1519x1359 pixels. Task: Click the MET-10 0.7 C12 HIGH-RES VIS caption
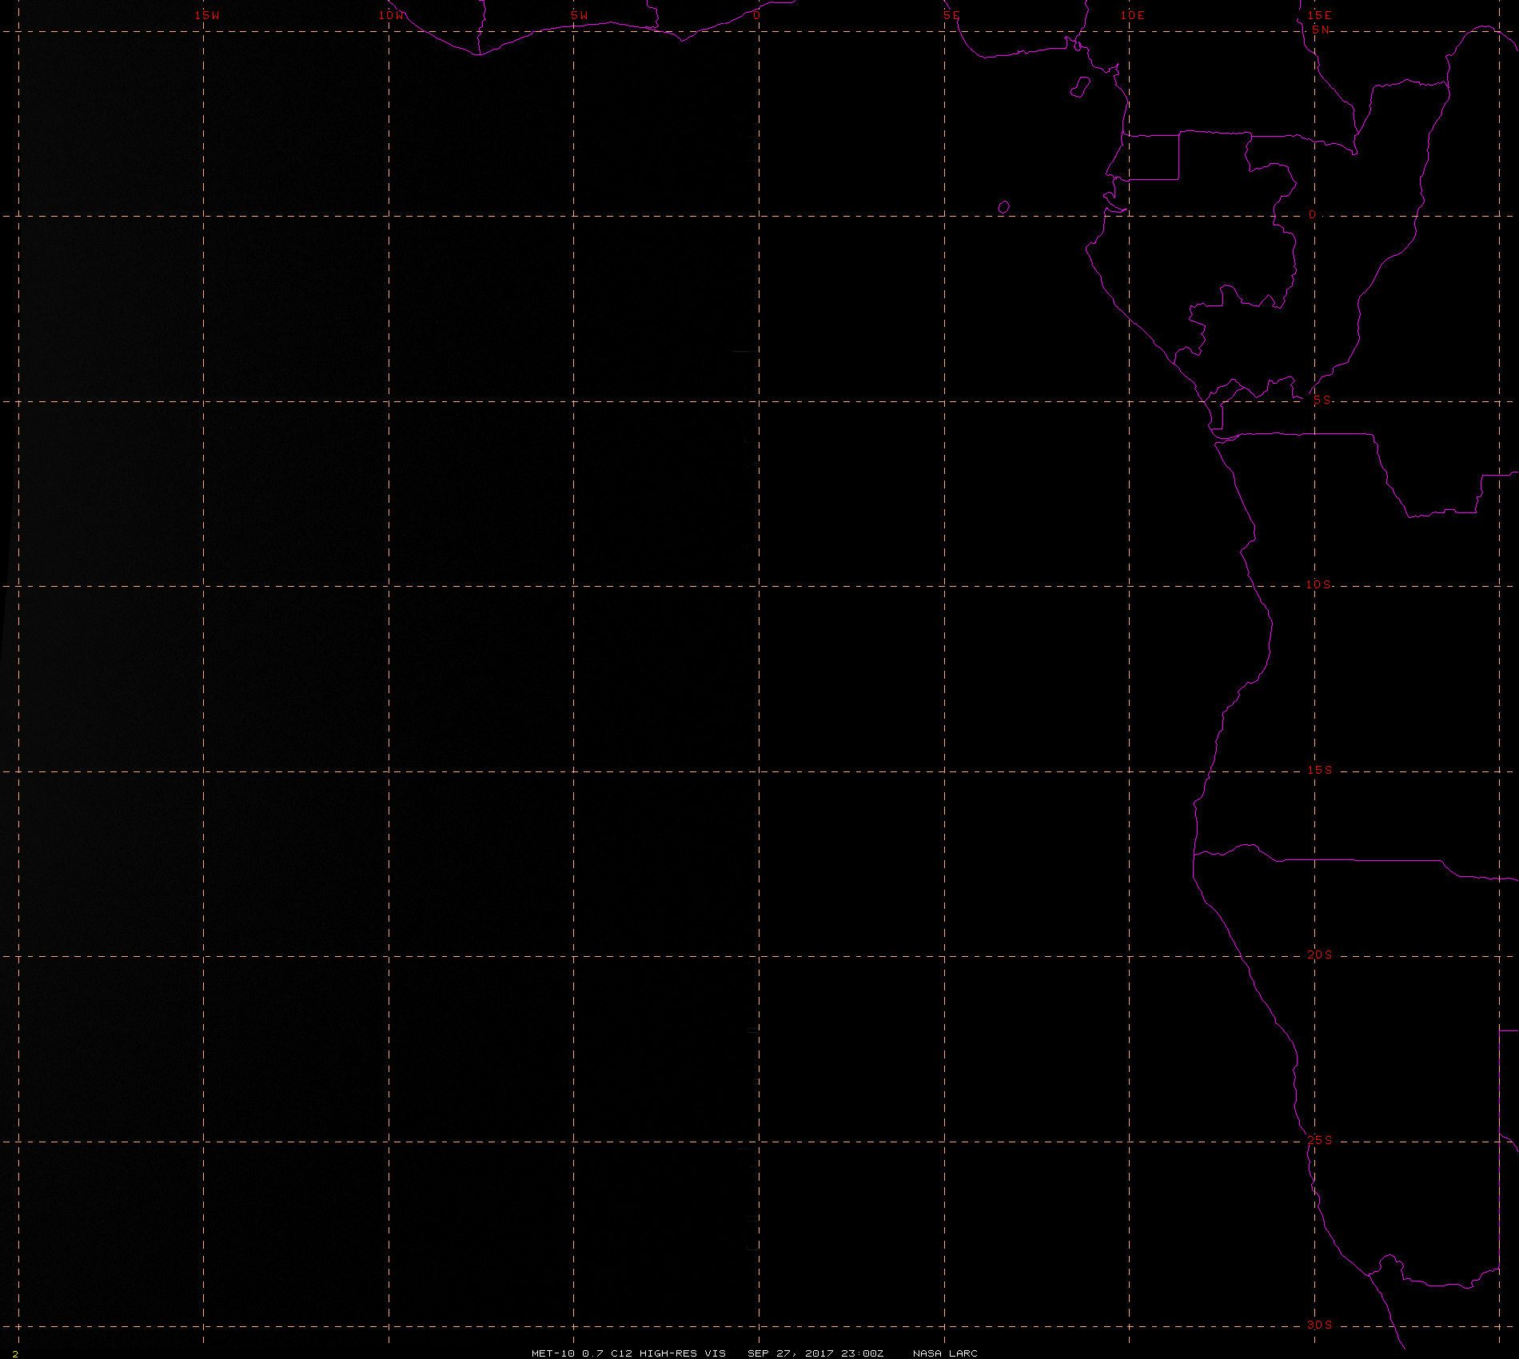click(x=628, y=1353)
